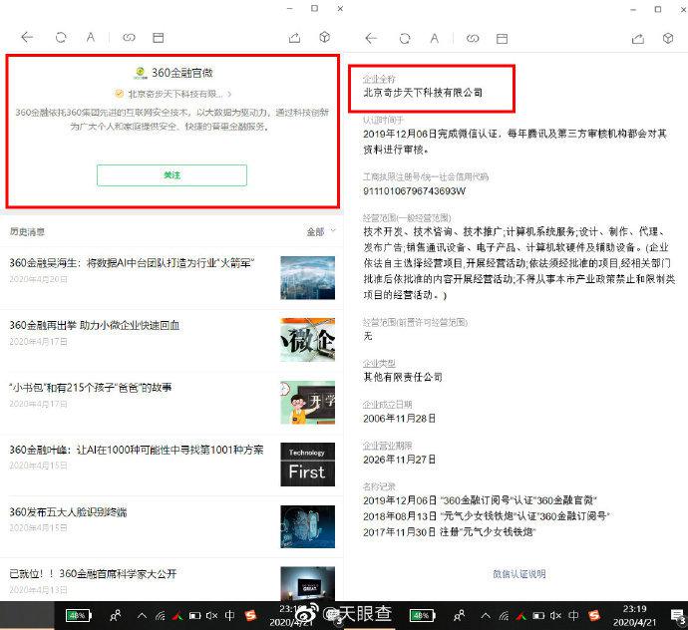This screenshot has height=630, width=688.
Task: Open cube icon in left window toolbar
Action: (x=325, y=37)
